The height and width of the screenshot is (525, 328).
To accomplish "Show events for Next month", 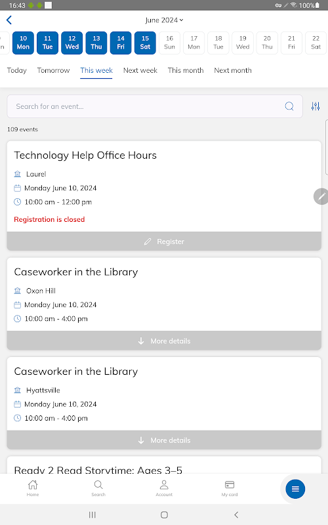I will tap(233, 70).
